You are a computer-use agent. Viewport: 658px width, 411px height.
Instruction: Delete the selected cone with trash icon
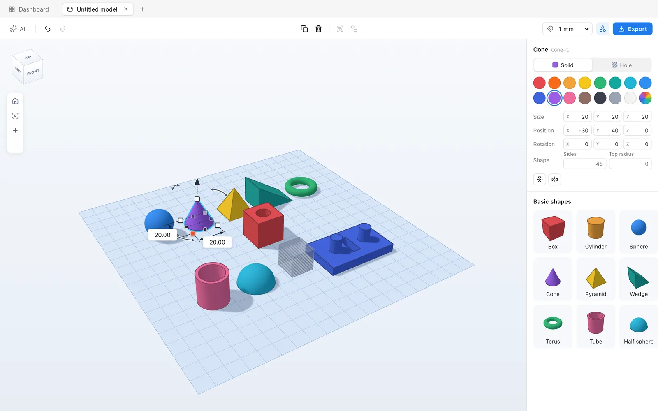coord(318,29)
